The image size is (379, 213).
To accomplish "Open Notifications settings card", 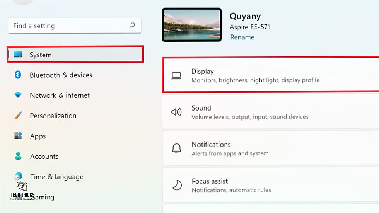I will click(x=271, y=148).
